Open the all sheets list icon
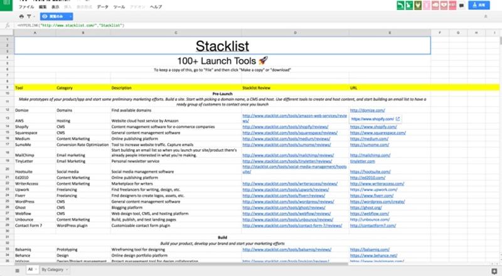The width and height of the screenshot is (502, 276). click(x=18, y=269)
